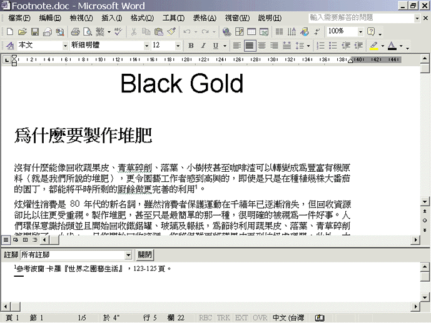
Task: Print the document using the printer icon
Action: pos(75,32)
